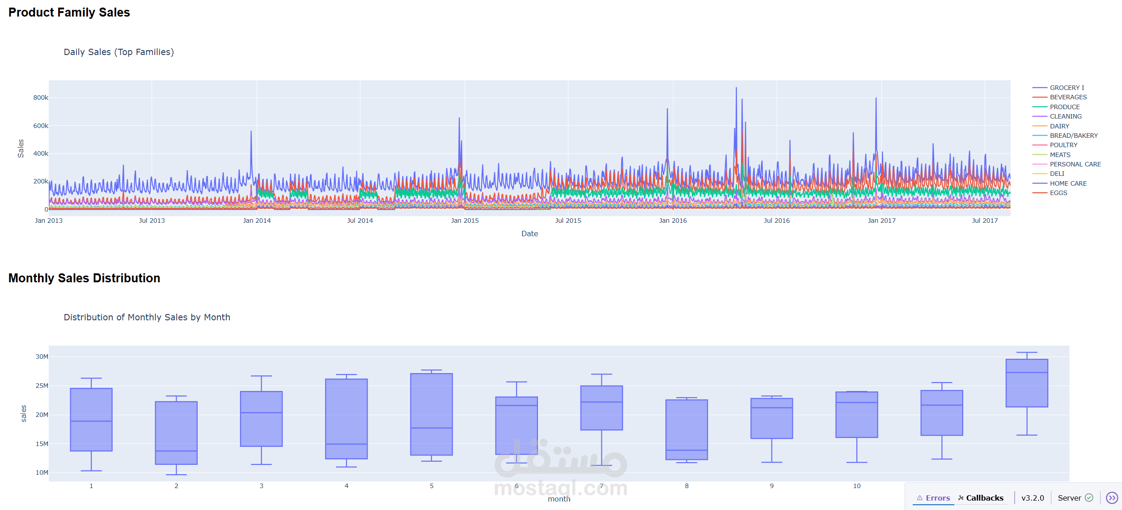The height and width of the screenshot is (510, 1122).
Task: Toggle MEATS legend entry
Action: pyautogui.click(x=1060, y=155)
